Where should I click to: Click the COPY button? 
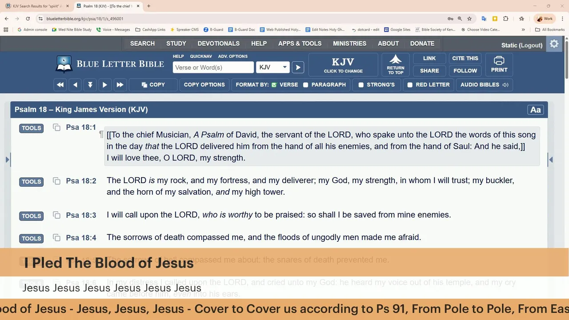click(x=153, y=85)
